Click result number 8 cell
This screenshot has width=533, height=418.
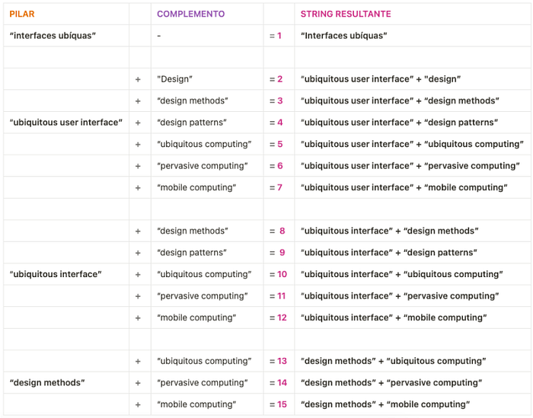(277, 231)
